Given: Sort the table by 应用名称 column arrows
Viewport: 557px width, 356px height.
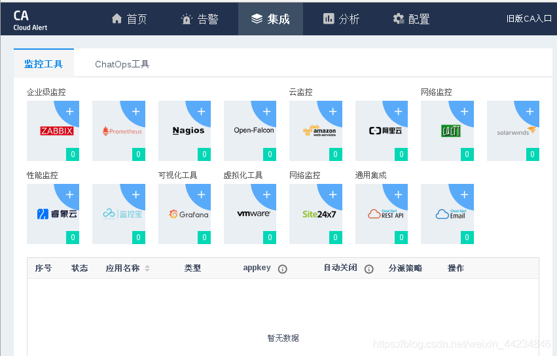Looking at the screenshot, I should pos(147,268).
